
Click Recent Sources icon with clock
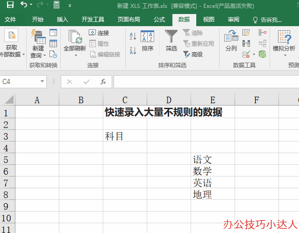(53, 54)
